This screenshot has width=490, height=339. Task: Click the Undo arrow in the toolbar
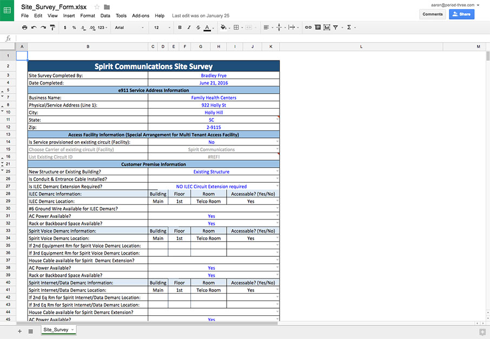34,28
